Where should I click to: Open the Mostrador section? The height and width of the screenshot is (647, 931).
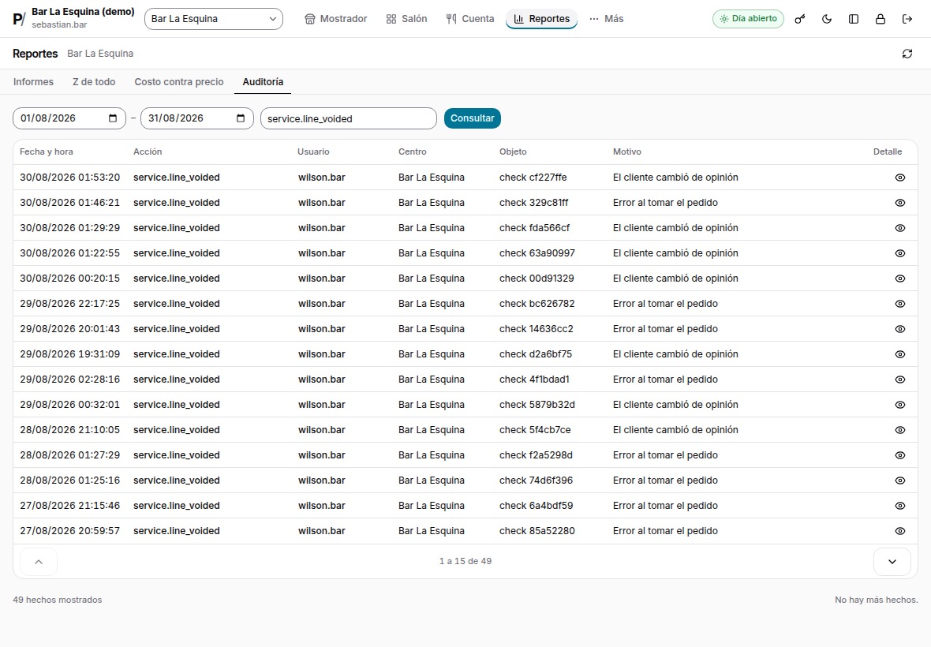[335, 19]
